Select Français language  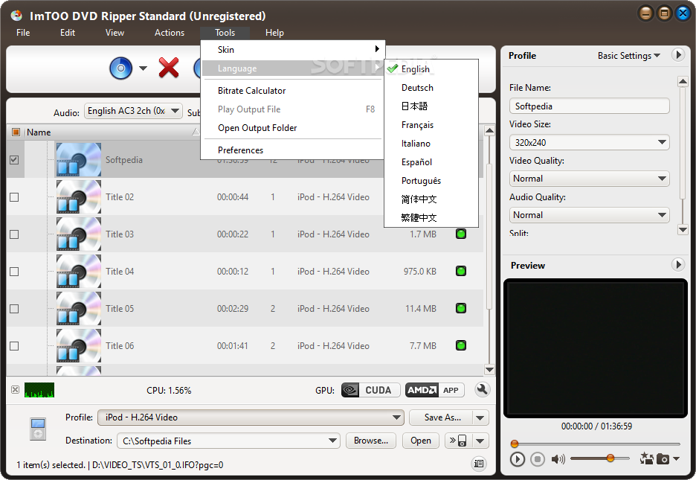click(431, 125)
